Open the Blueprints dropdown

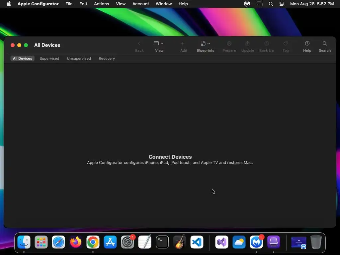pos(205,43)
